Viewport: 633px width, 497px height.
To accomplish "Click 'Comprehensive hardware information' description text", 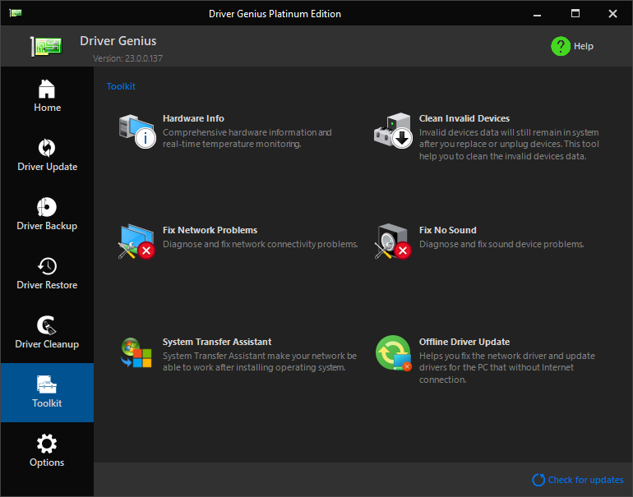I will [x=247, y=138].
